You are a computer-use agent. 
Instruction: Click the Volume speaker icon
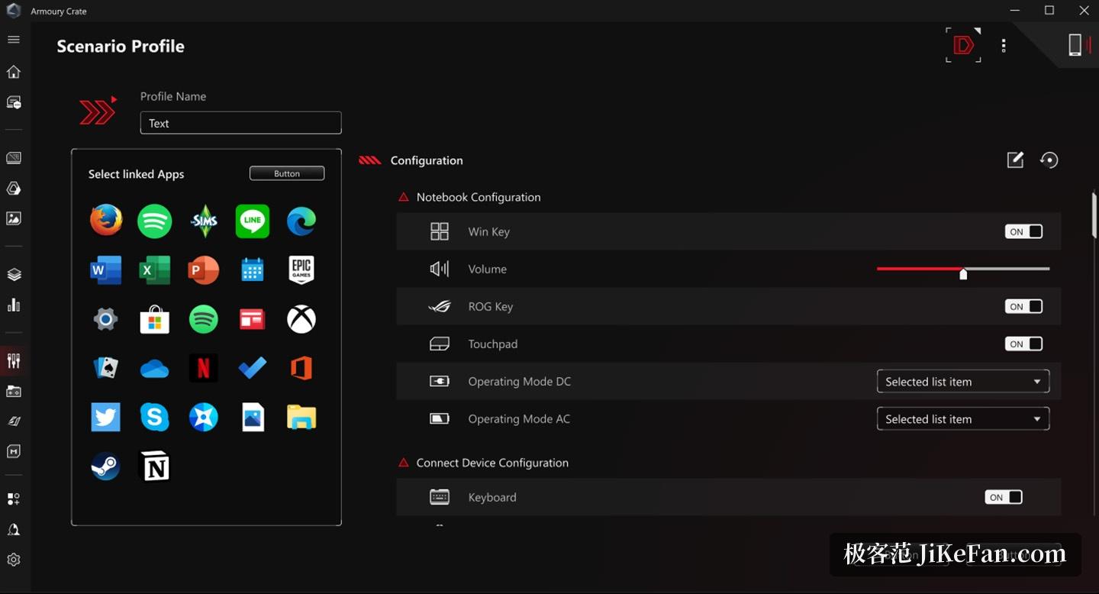point(440,269)
